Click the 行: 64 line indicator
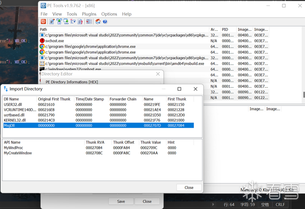The width and height of the screenshot is (305, 209). point(229,204)
